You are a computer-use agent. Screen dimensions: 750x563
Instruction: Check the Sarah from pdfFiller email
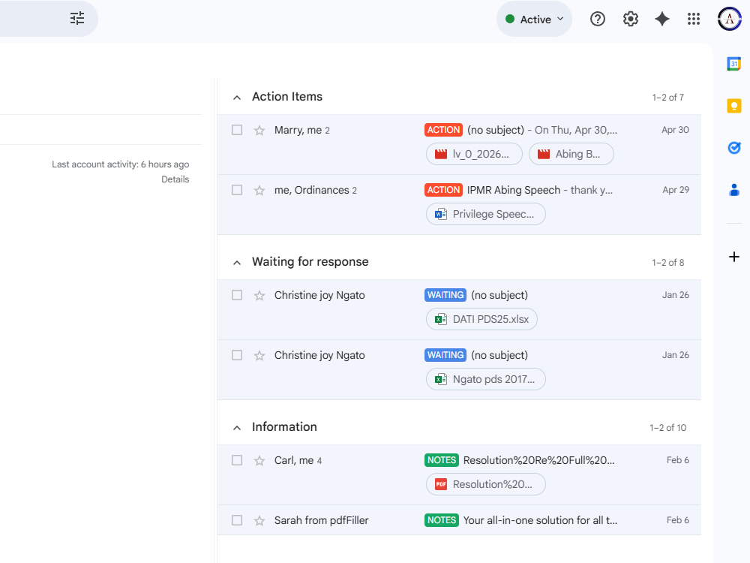237,520
